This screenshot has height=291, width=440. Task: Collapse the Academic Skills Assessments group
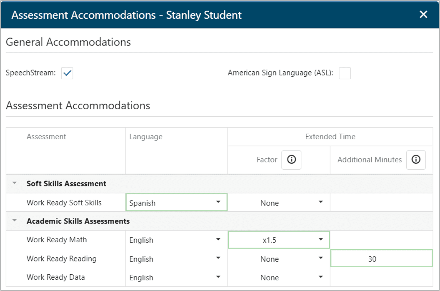tap(15, 221)
